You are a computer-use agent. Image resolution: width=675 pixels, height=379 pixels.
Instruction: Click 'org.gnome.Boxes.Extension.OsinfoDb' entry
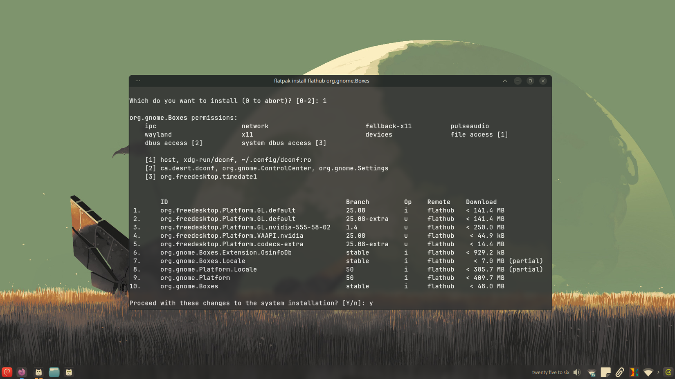point(226,253)
